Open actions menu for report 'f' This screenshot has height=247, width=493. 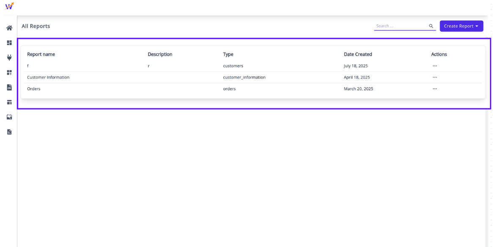click(435, 66)
